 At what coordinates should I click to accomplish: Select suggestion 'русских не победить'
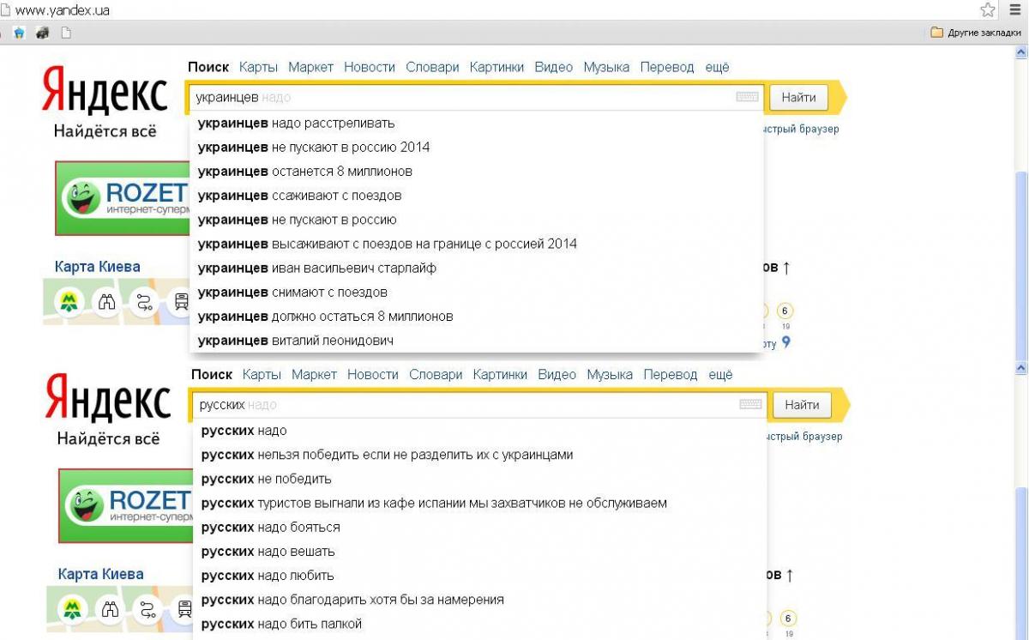tap(480, 479)
